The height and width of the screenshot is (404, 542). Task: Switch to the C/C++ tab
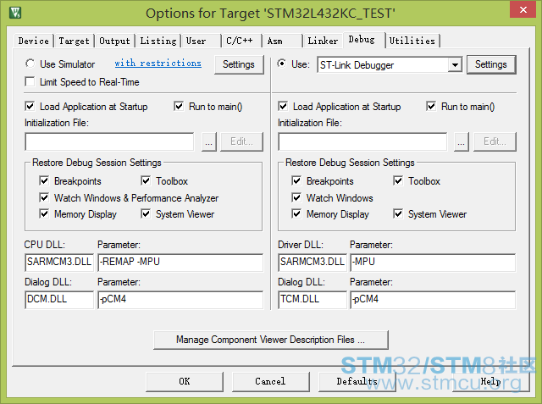[241, 41]
